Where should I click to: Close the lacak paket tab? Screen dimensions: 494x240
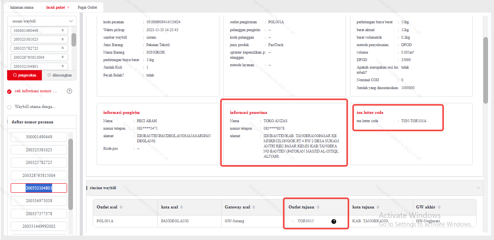point(68,7)
